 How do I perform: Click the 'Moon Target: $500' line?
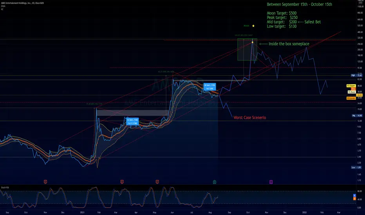(282, 13)
